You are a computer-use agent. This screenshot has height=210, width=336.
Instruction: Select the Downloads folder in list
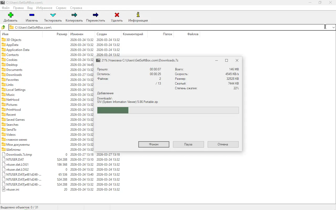[14, 75]
